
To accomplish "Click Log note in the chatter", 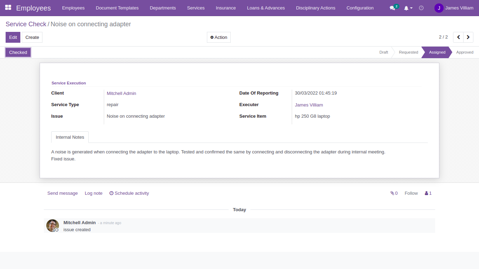I will (93, 193).
